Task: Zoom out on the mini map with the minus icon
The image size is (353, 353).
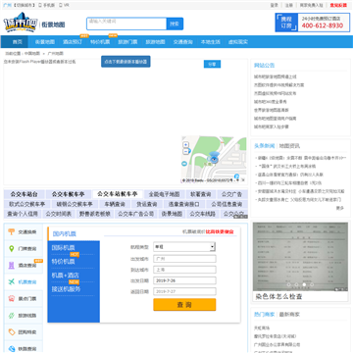Action: coord(185,151)
